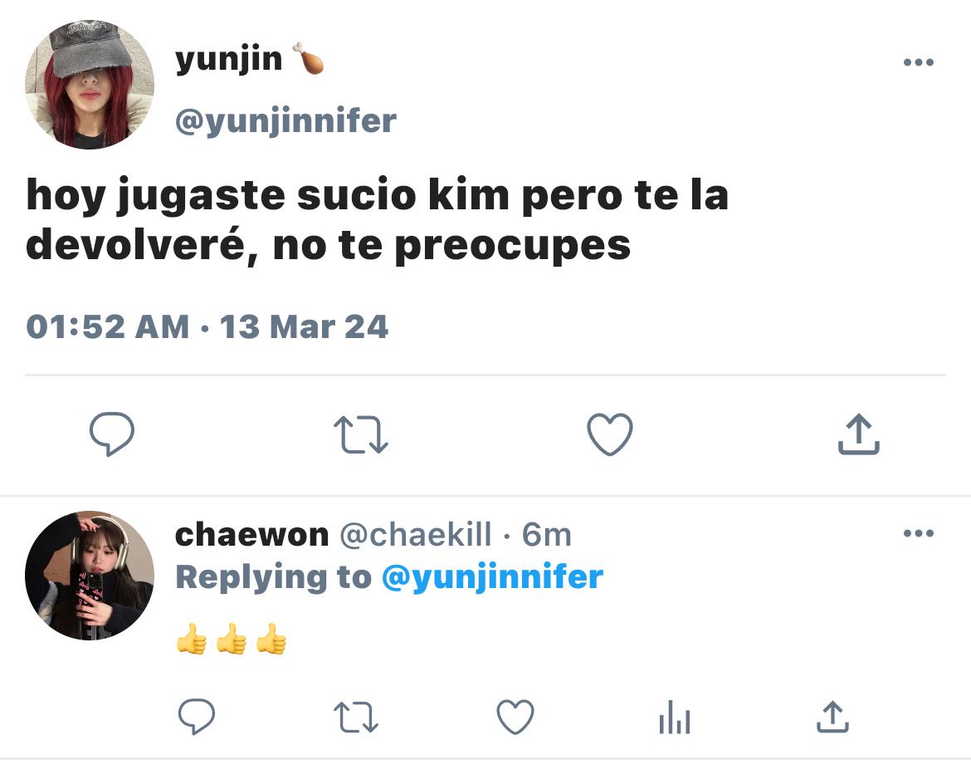Open chaewon's display name
This screenshot has height=760, width=971.
(x=251, y=534)
